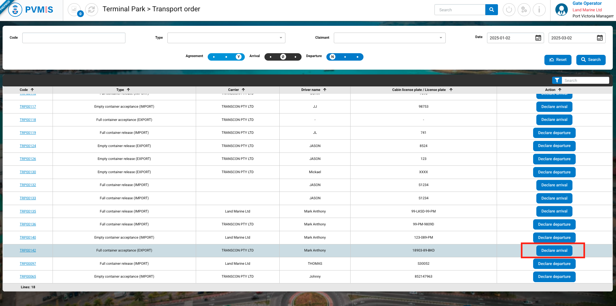This screenshot has height=306, width=616.
Task: Click the Reset button
Action: (558, 60)
